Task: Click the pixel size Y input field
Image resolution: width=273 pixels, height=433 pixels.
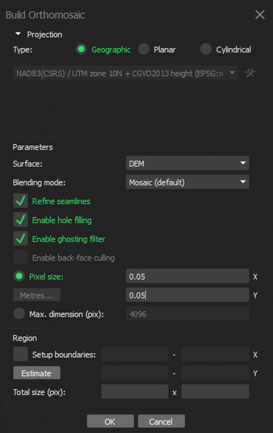Action: (187, 295)
